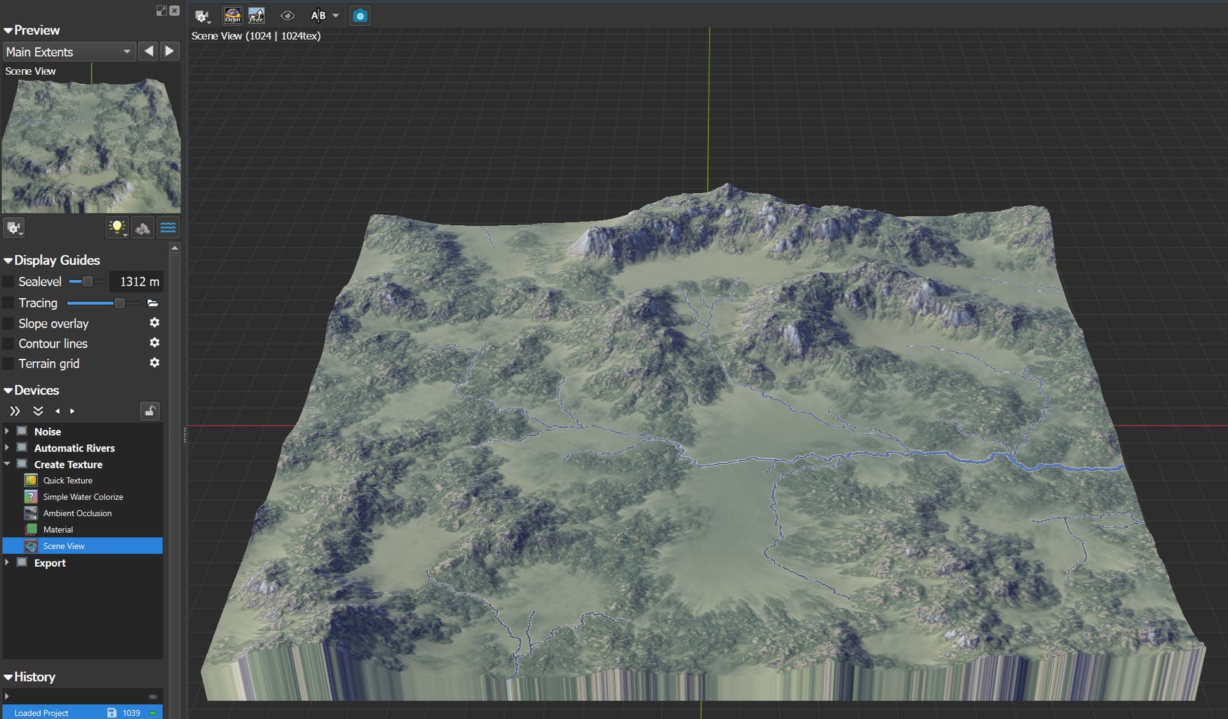Expand the Noise group
Screen dimensions: 1228x719
coord(7,431)
